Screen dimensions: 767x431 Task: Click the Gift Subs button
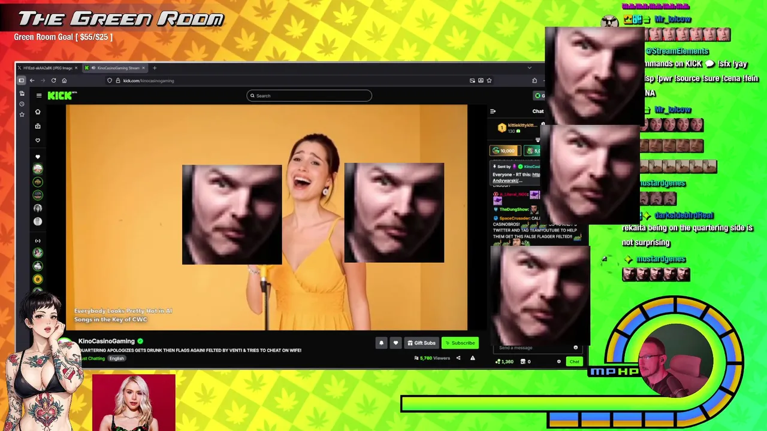click(421, 343)
